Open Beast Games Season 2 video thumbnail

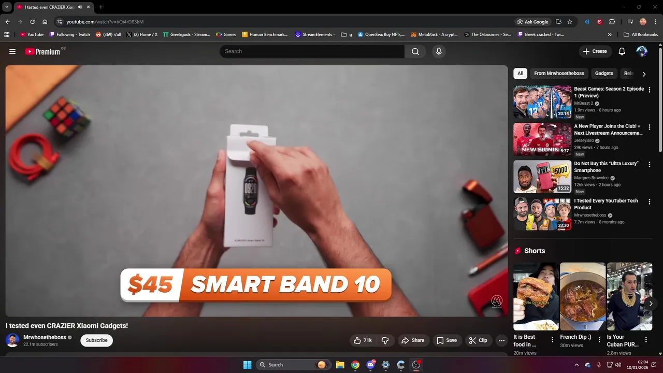point(542,102)
